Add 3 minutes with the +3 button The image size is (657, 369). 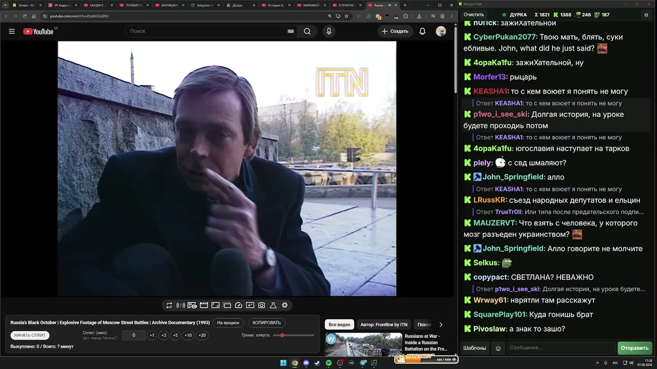pos(163,335)
